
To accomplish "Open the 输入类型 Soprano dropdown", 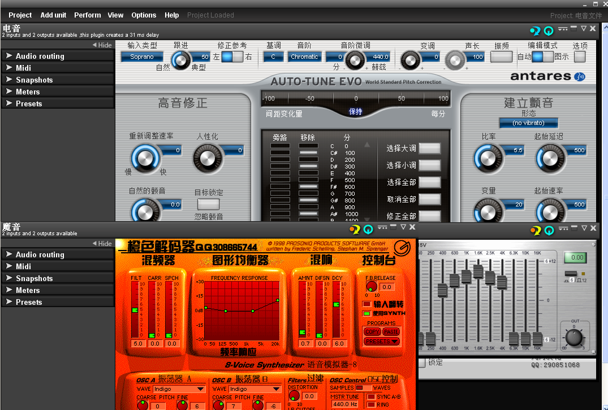I will point(142,57).
